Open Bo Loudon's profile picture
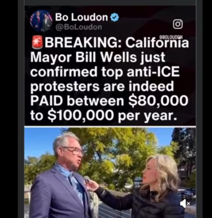The width and height of the screenshot is (212, 218). [41, 21]
